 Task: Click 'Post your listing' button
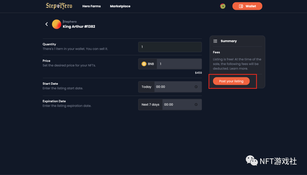[231, 81]
